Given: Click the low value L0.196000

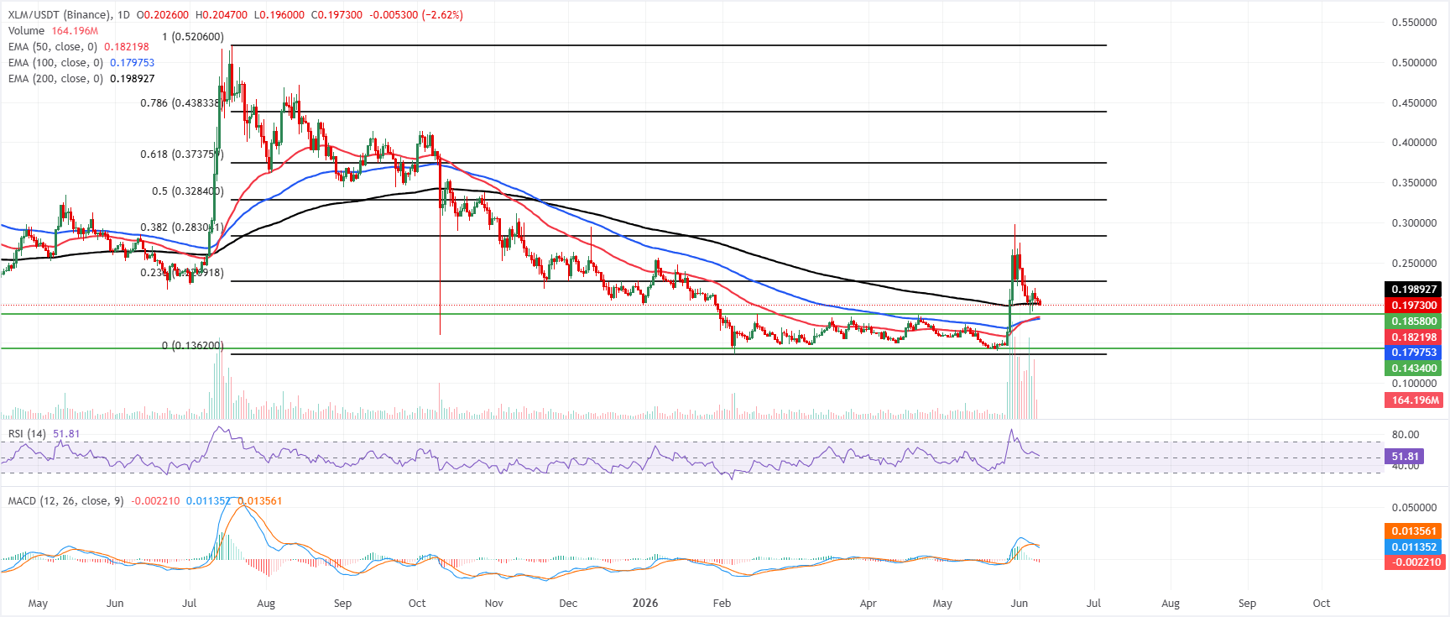Looking at the screenshot, I should pos(279,15).
